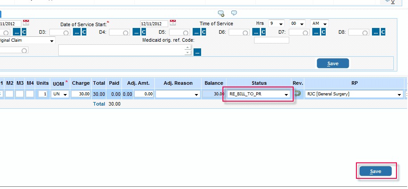Expand the Adj. Reason dropdown

coord(196,94)
